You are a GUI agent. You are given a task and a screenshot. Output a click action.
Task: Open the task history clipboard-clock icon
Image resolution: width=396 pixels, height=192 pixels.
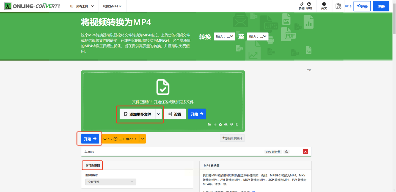(338, 6)
